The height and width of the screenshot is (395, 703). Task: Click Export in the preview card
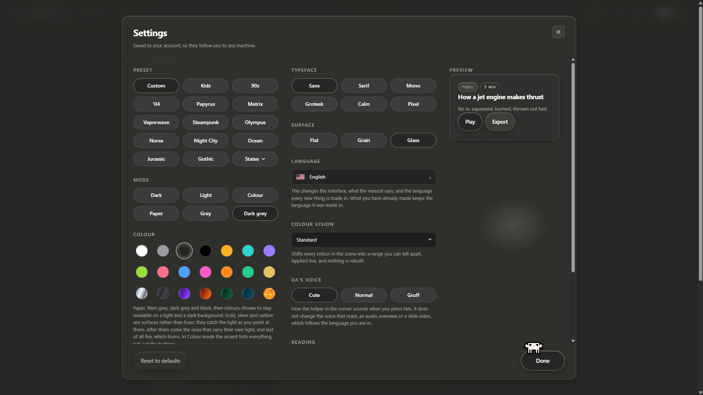pos(500,122)
